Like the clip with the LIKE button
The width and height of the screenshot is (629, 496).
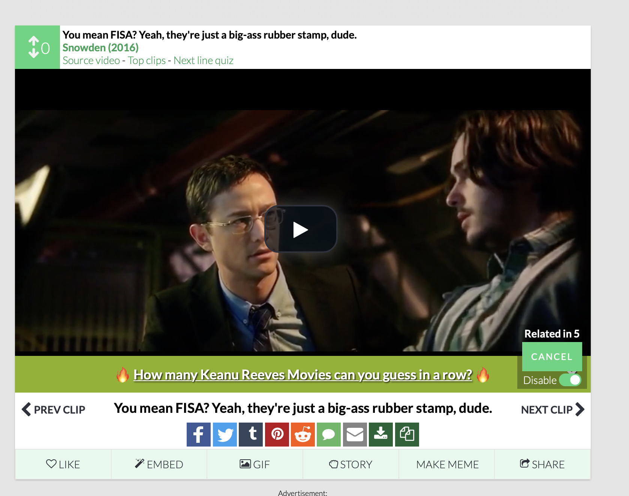coord(63,464)
